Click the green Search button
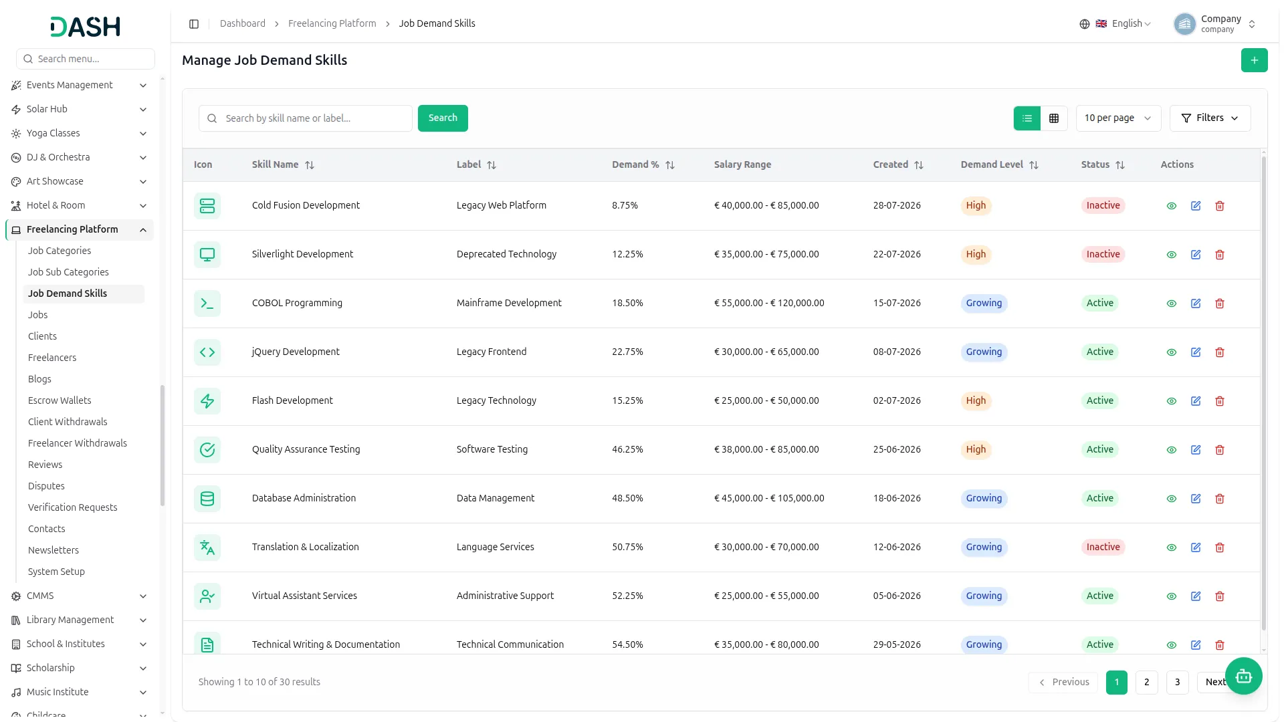This screenshot has width=1284, height=722. [x=443, y=118]
